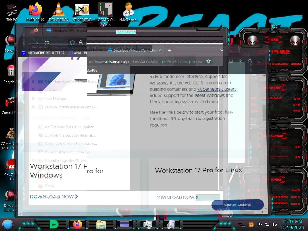The height and width of the screenshot is (231, 308).
Task: Expand the VMware installation launcher process row
Action: [x=33, y=107]
